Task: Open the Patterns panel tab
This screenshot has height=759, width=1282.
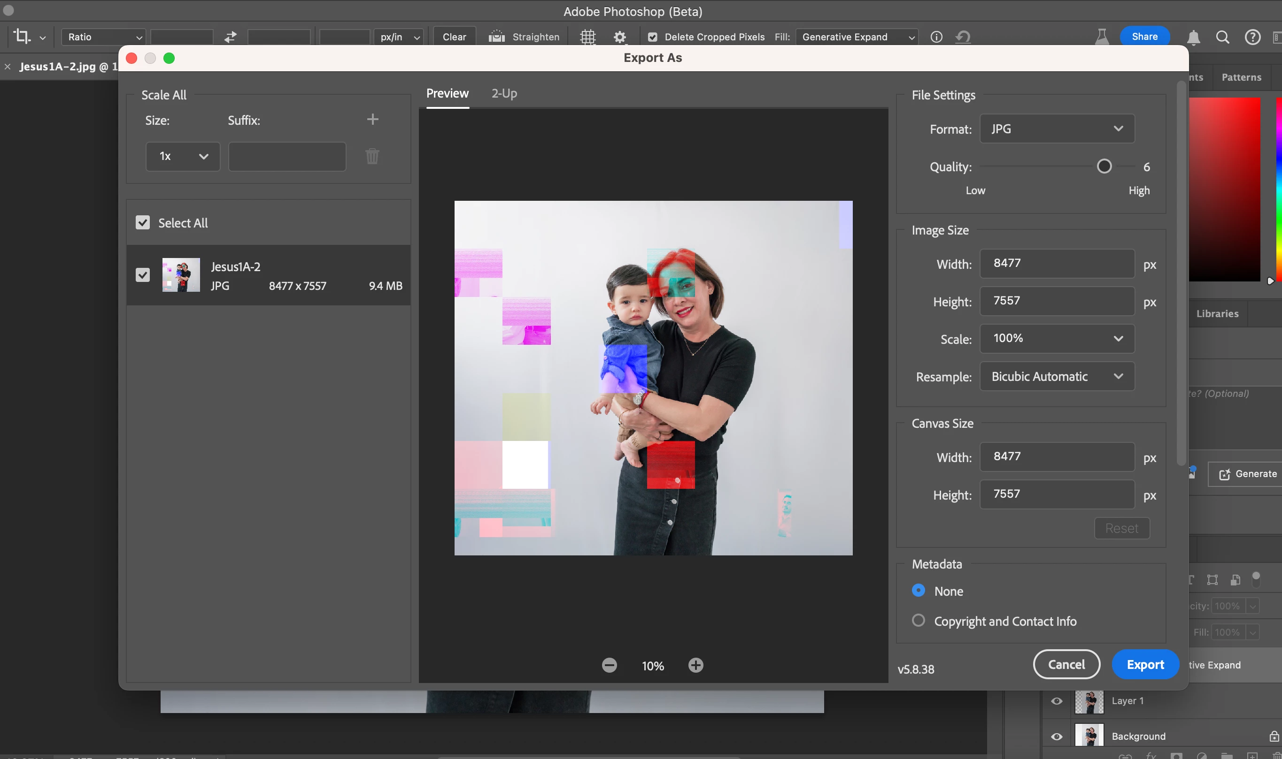Action: pos(1241,77)
